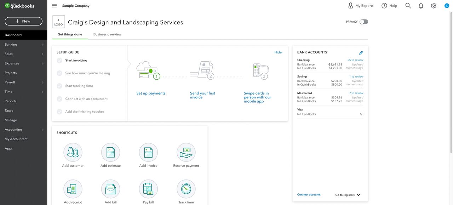Check the Start invoicing setup step
This screenshot has width=453, height=205.
tap(59, 61)
